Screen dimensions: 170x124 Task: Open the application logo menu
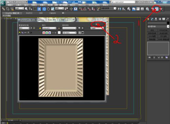coord(3,3)
